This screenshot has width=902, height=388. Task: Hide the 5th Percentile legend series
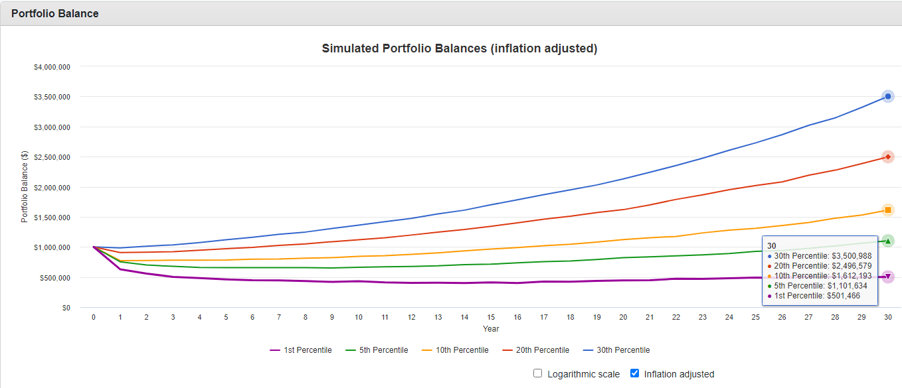pos(377,350)
